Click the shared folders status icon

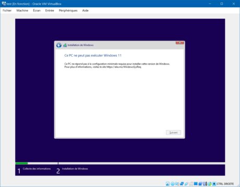pyautogui.click(x=191, y=184)
